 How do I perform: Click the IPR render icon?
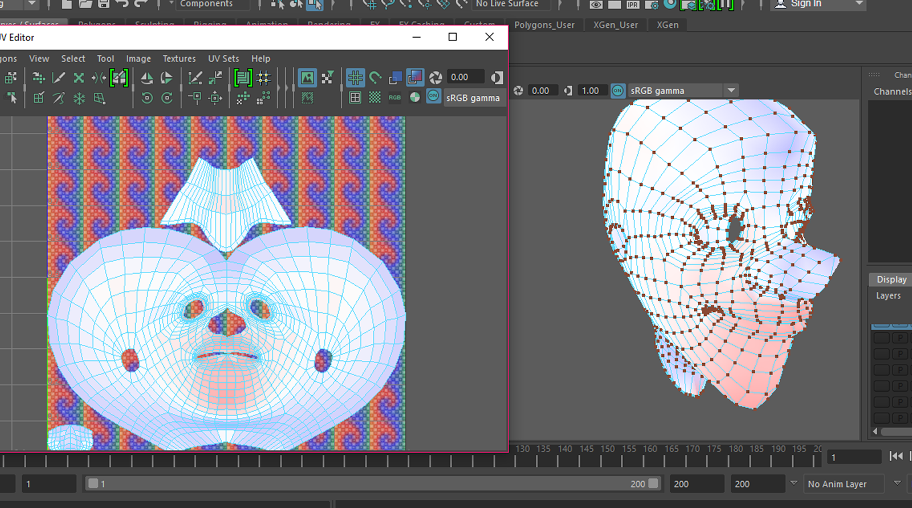click(633, 5)
